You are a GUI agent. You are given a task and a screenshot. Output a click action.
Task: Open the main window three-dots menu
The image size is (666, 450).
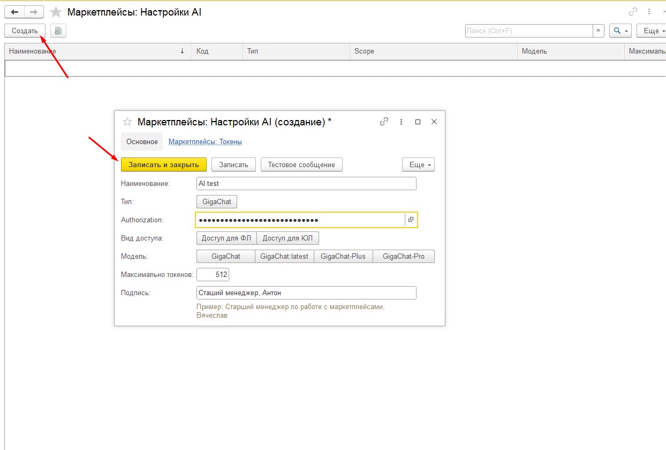pos(649,12)
